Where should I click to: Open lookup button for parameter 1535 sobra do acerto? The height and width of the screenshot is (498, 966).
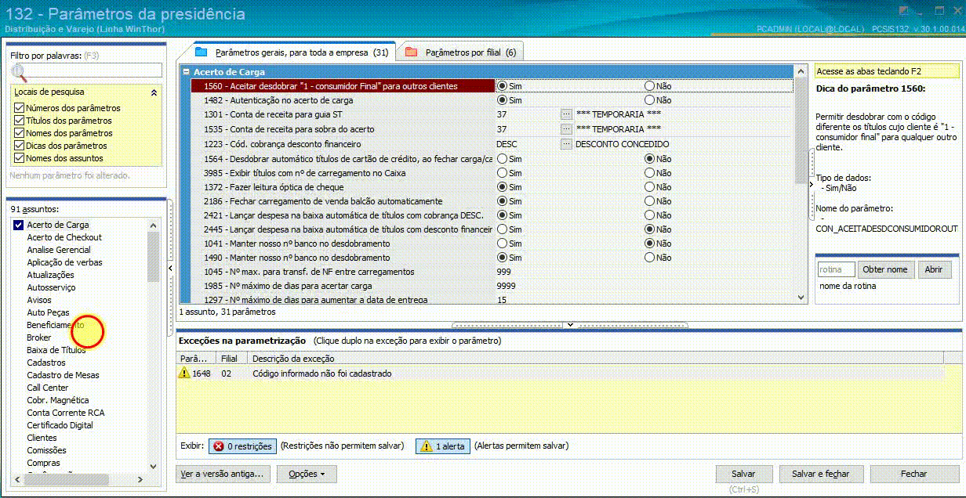(x=566, y=128)
